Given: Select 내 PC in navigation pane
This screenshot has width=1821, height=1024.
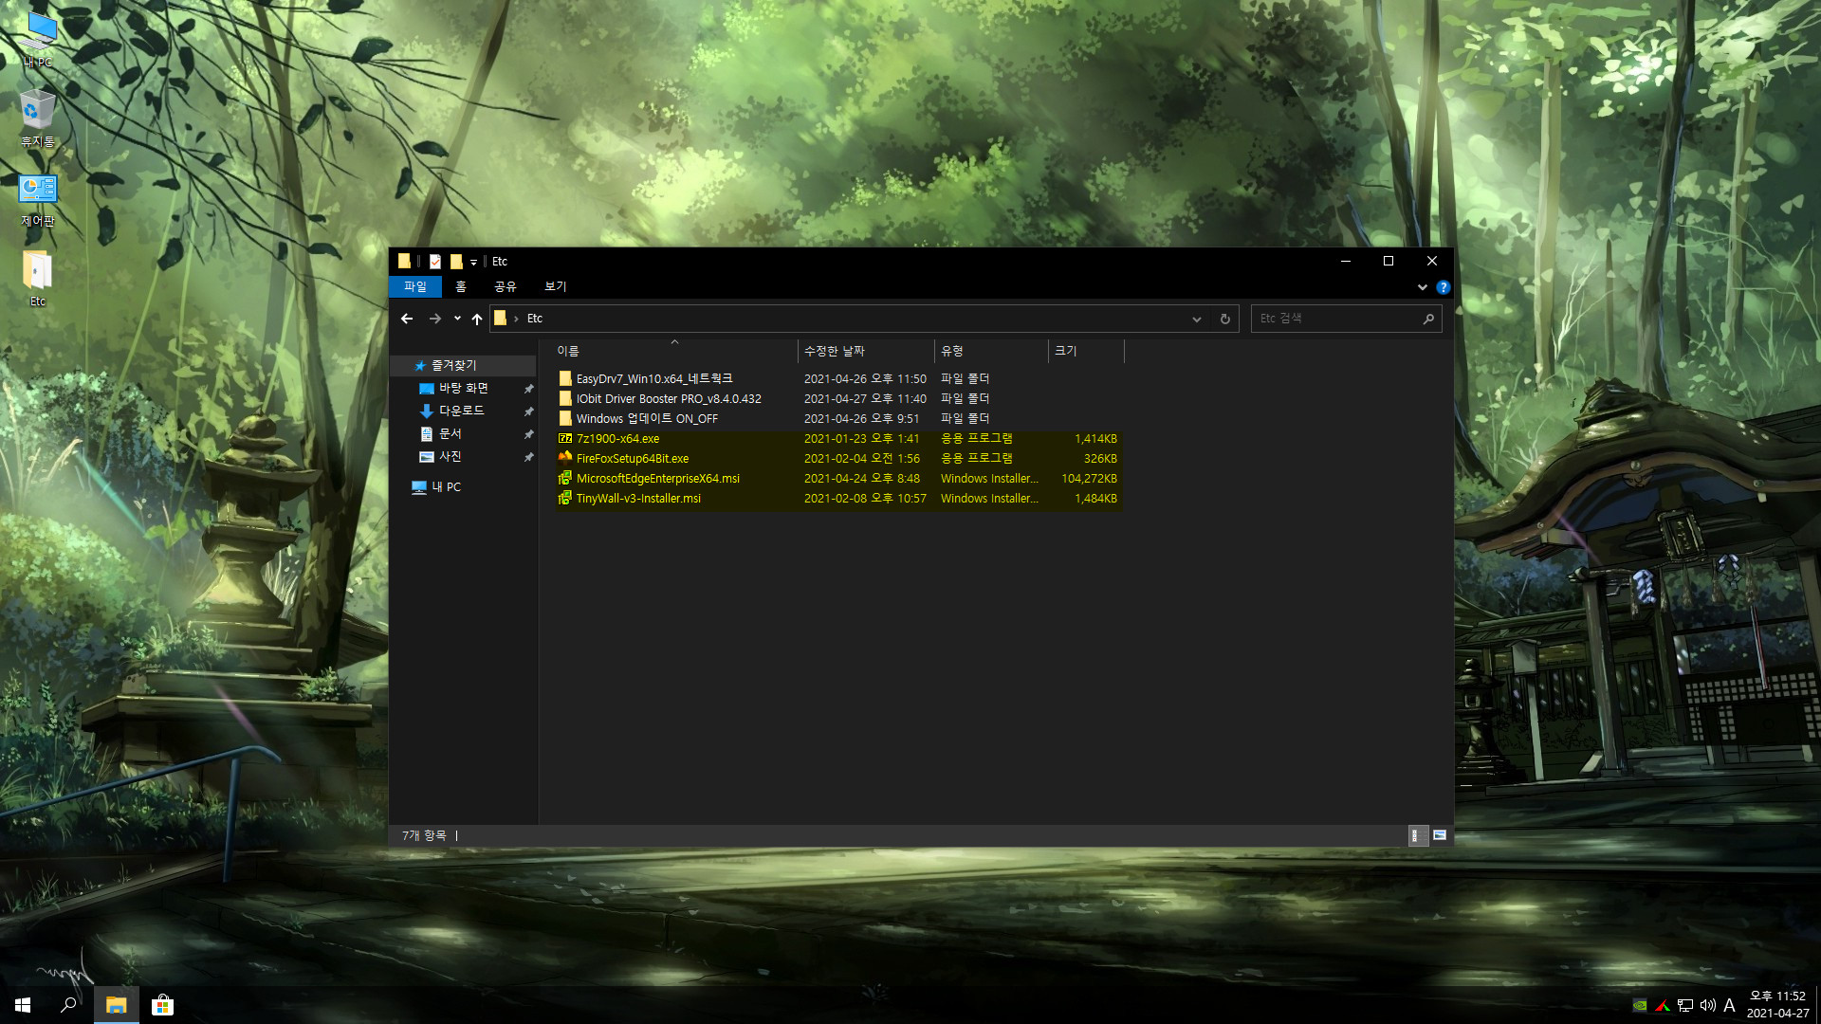Looking at the screenshot, I should point(447,487).
